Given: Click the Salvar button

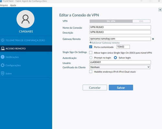Looking at the screenshot, I should click(121, 88).
